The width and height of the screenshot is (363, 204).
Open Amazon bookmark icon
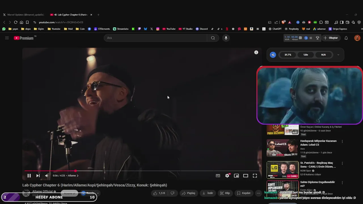(252, 29)
